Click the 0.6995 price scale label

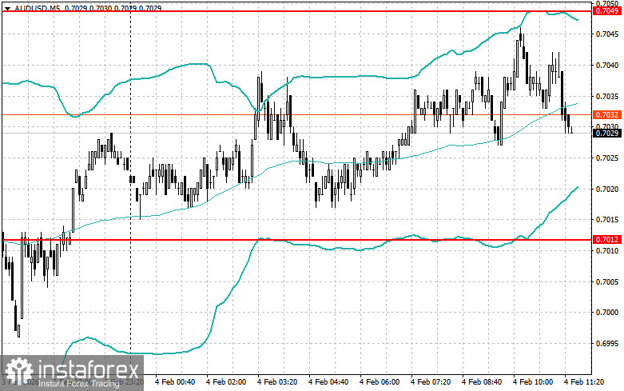click(x=607, y=344)
